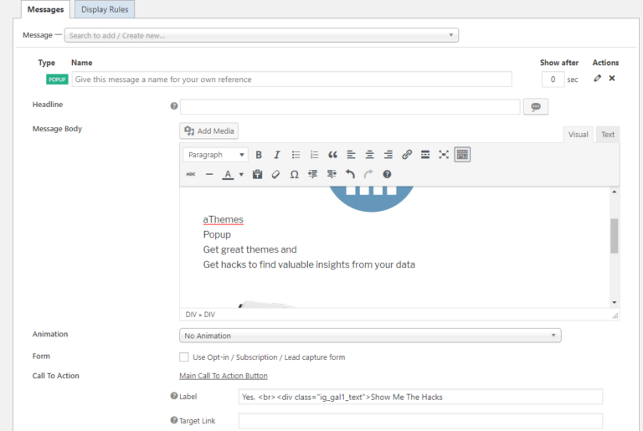Click 'Get great themes and' line
Screen dimensions: 643x431
coord(249,249)
